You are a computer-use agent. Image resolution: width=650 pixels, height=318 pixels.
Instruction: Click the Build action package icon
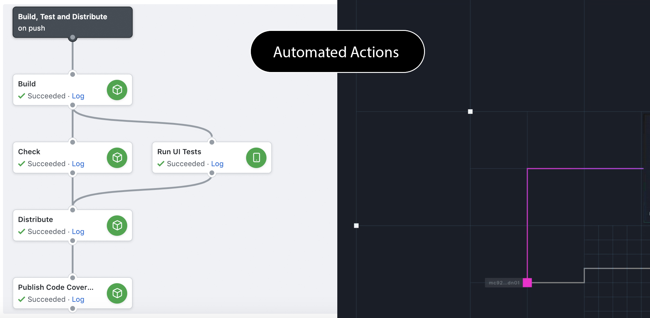tap(117, 90)
